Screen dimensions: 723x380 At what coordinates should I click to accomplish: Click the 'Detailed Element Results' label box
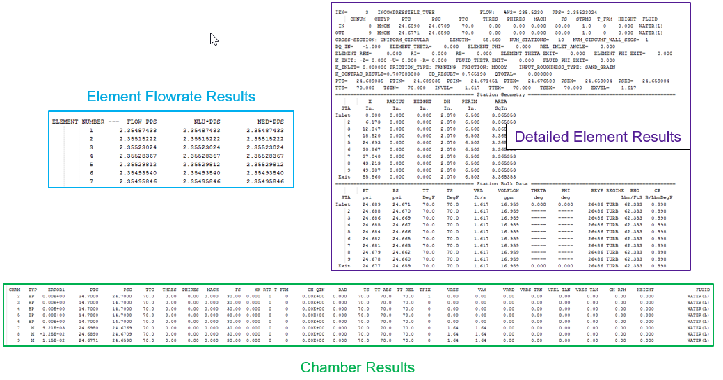click(x=597, y=136)
